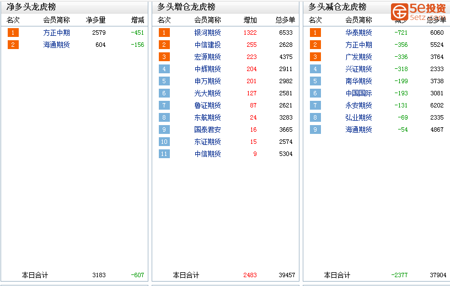Open the 南华期货 member link
450x286 pixels.
click(x=359, y=81)
